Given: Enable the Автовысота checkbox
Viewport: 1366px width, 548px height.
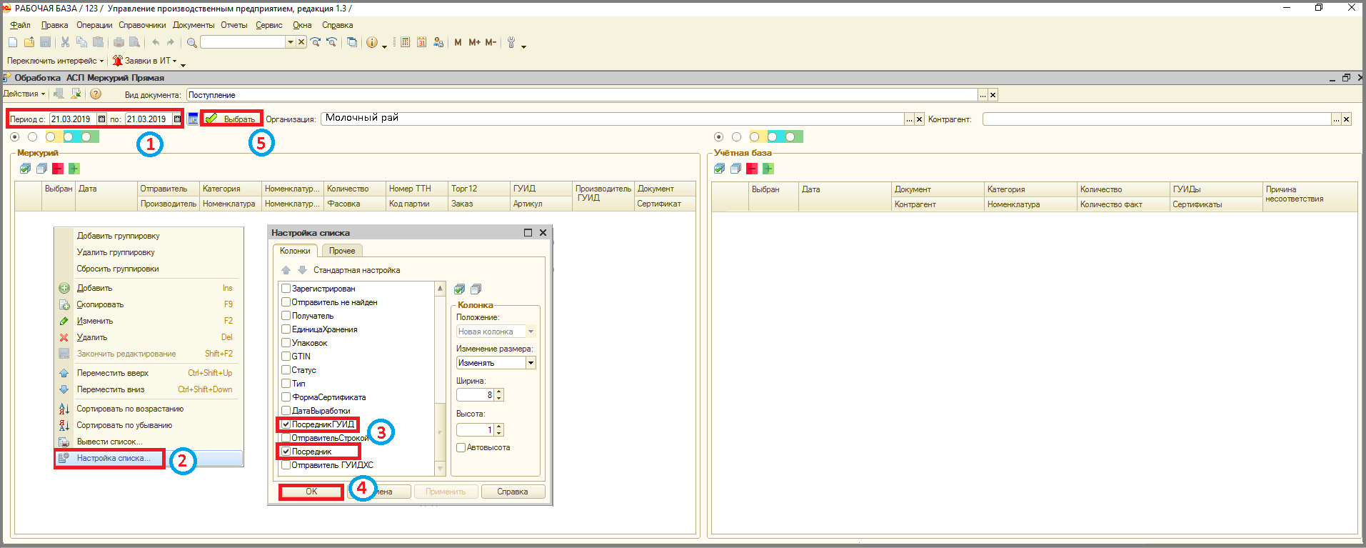Looking at the screenshot, I should pyautogui.click(x=461, y=448).
